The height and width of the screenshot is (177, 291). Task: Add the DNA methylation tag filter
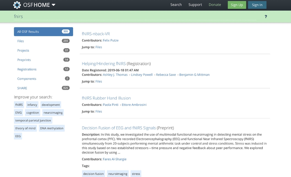click(52, 128)
